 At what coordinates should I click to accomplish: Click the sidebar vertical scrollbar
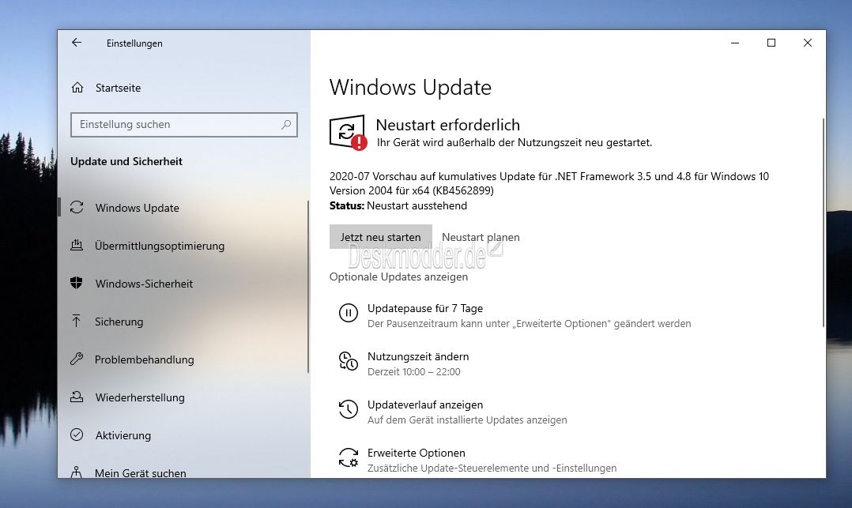pyautogui.click(x=308, y=286)
